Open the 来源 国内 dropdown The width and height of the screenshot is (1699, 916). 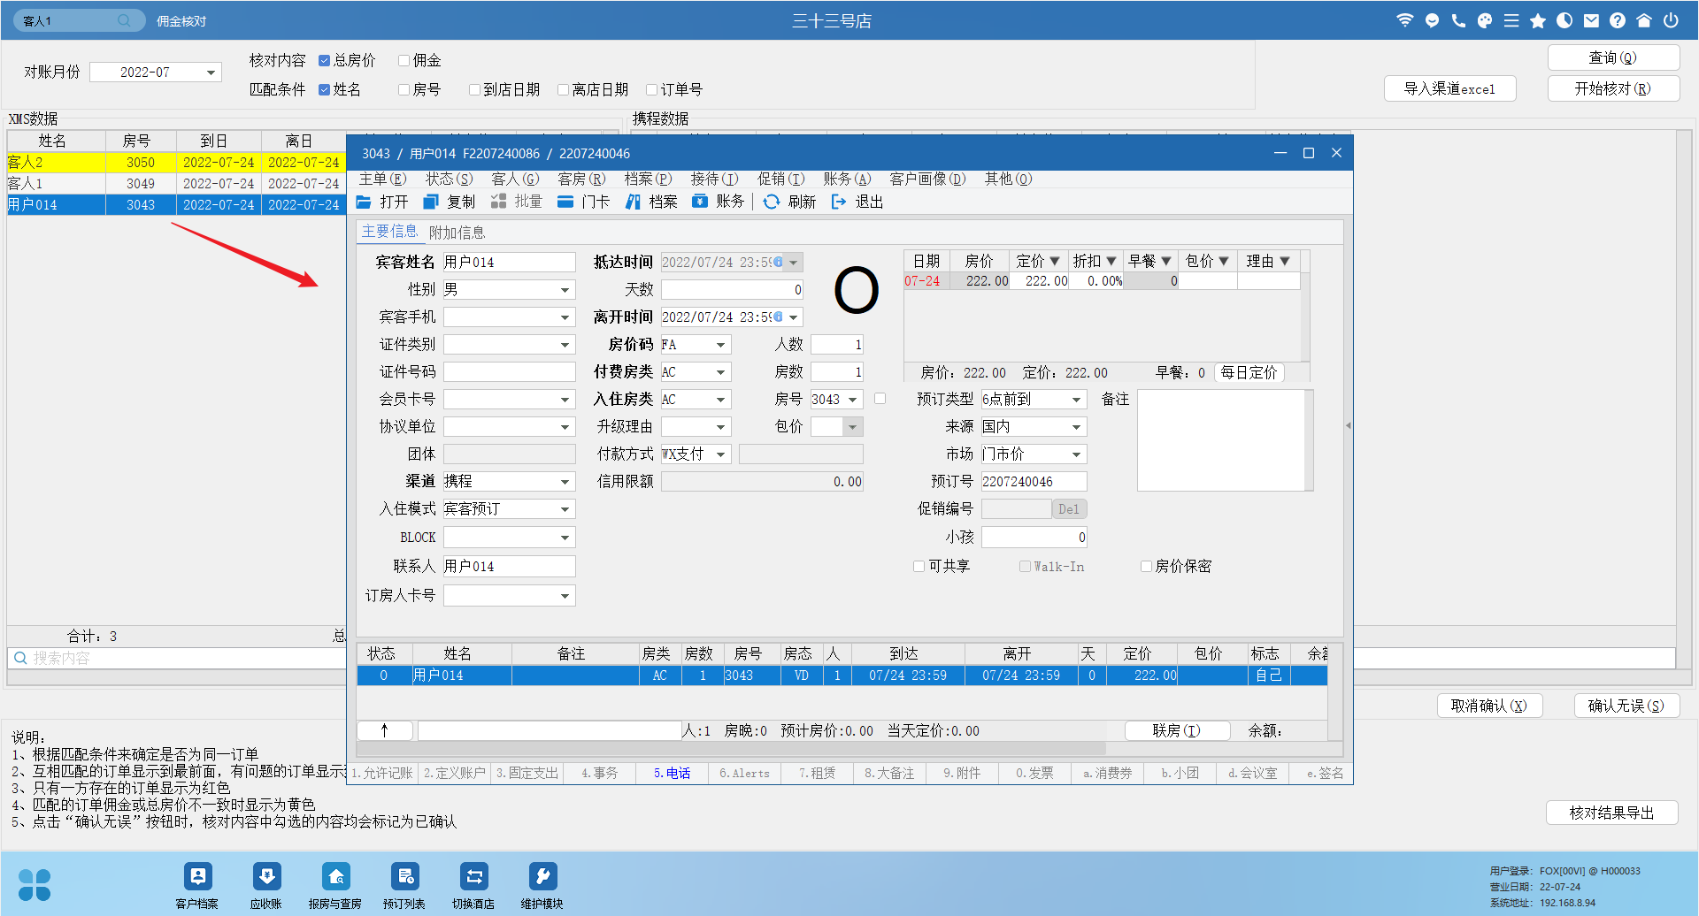[1077, 427]
